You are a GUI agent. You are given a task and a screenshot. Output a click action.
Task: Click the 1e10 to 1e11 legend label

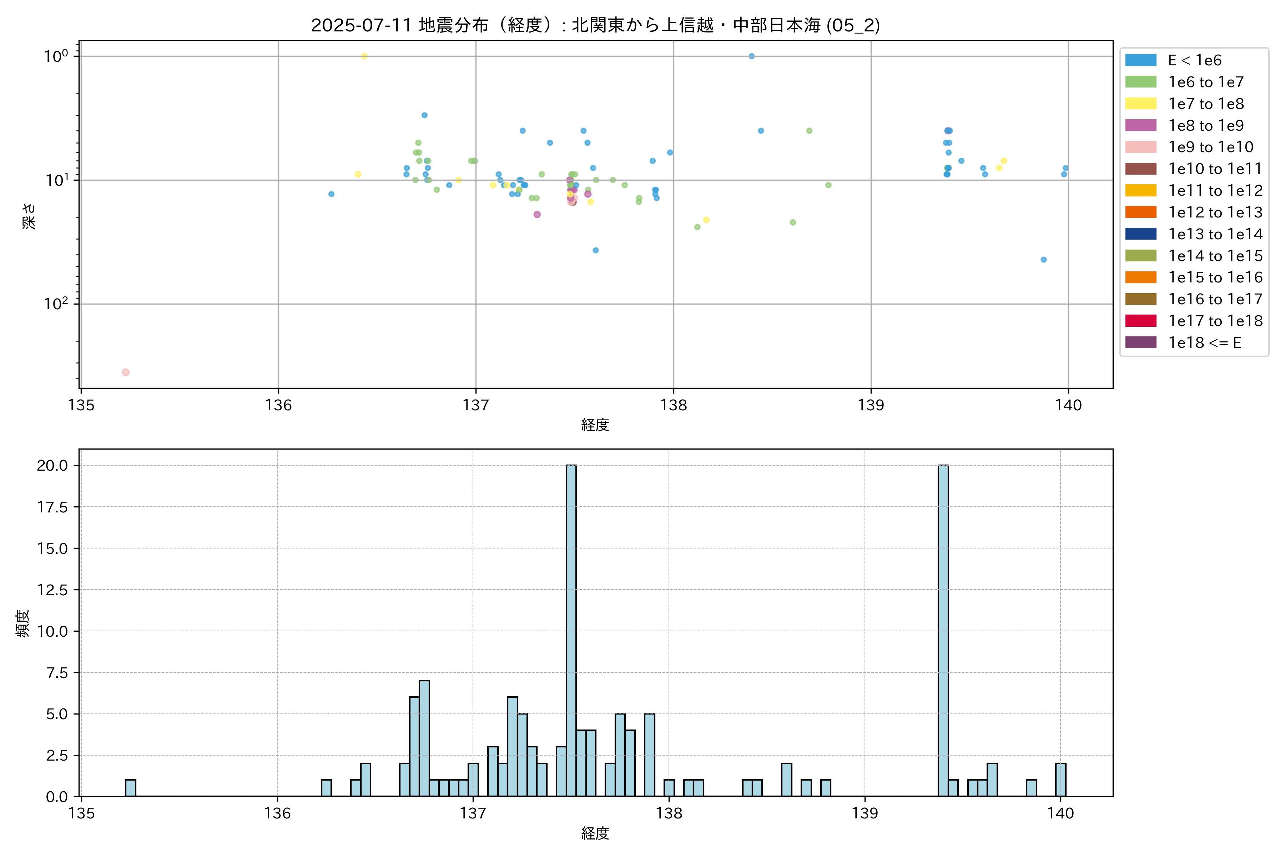point(1215,169)
